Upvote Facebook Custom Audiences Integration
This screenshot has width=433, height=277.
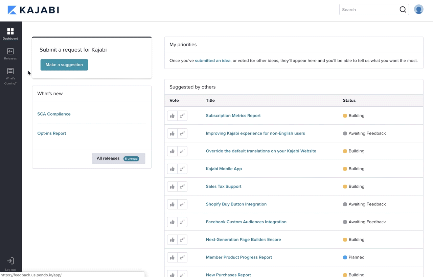click(172, 222)
